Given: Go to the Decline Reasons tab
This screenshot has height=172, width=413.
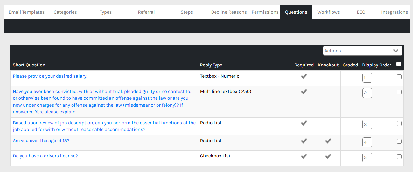Looking at the screenshot, I should (229, 12).
